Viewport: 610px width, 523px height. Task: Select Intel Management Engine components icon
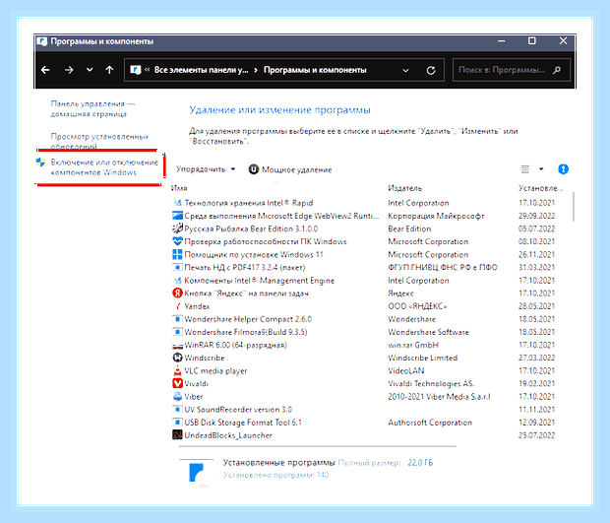[x=177, y=281]
